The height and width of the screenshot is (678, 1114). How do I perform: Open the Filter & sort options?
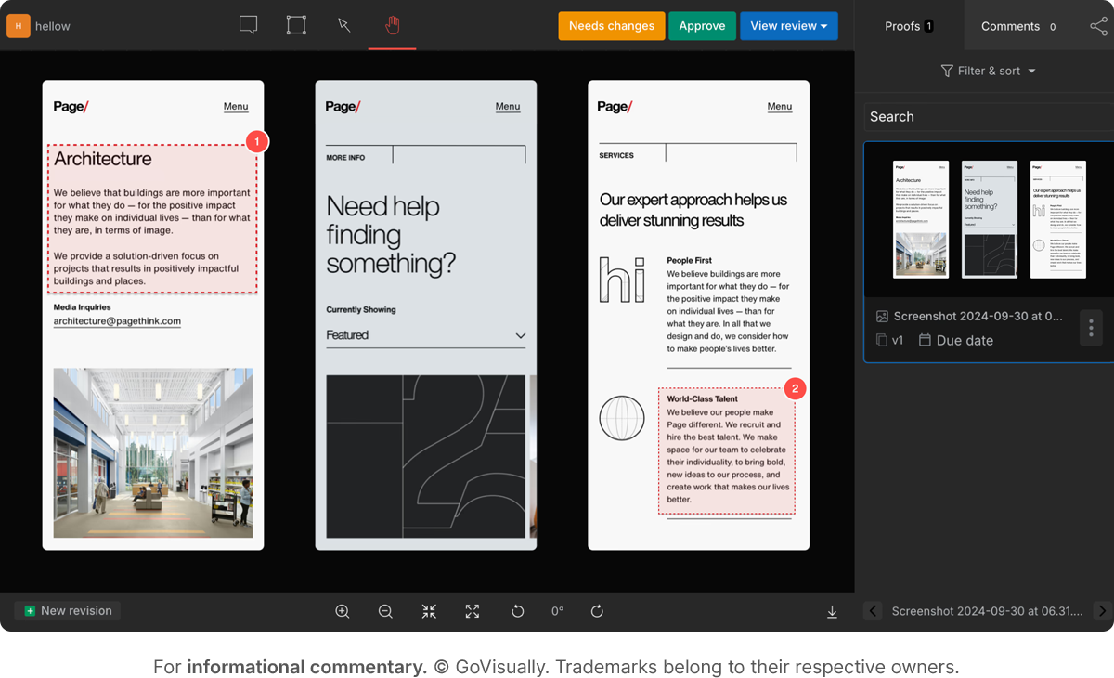tap(988, 71)
